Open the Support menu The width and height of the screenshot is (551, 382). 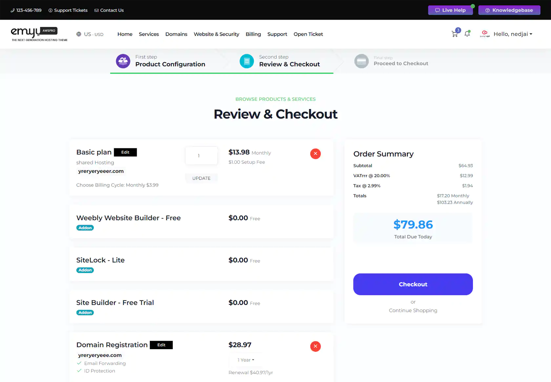coord(277,34)
